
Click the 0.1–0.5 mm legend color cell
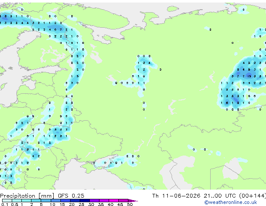tap(7, 201)
